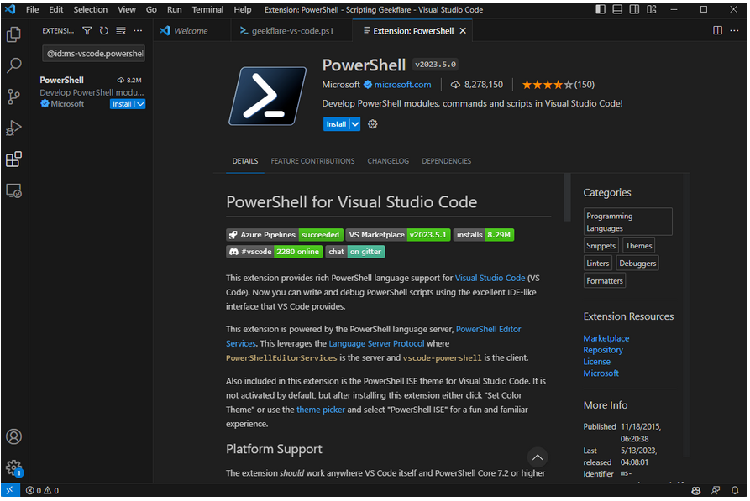Expand Install dropdown arrow in extension header
The height and width of the screenshot is (501, 750).
pos(355,124)
